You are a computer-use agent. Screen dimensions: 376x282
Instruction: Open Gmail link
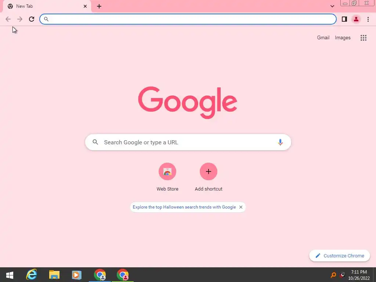[x=323, y=38]
